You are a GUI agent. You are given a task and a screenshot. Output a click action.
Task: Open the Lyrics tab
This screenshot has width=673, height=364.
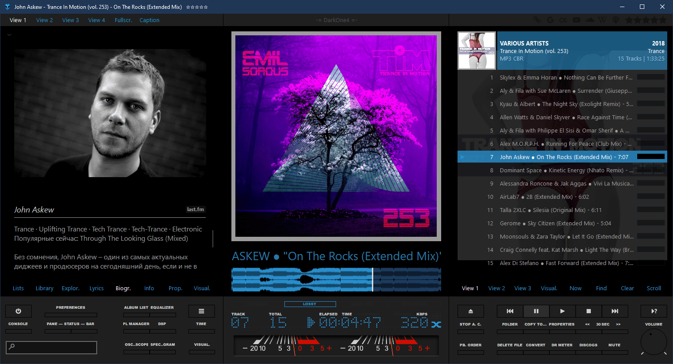(97, 288)
